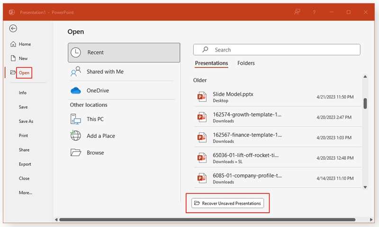Open the Share option
This screenshot has width=379, height=227.
point(24,150)
